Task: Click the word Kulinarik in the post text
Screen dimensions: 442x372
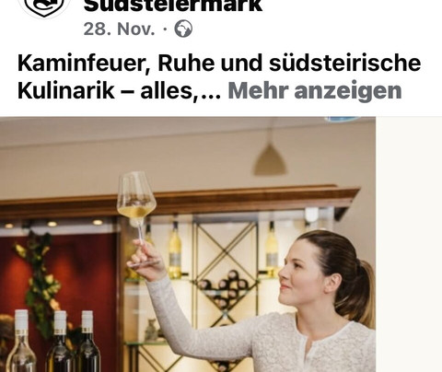Action: pyautogui.click(x=66, y=90)
